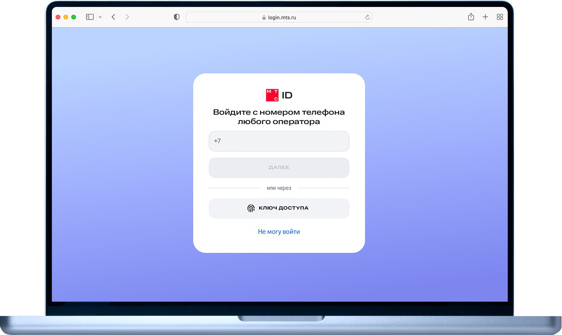Open the sidebar options dropdown chevron

coord(100,17)
